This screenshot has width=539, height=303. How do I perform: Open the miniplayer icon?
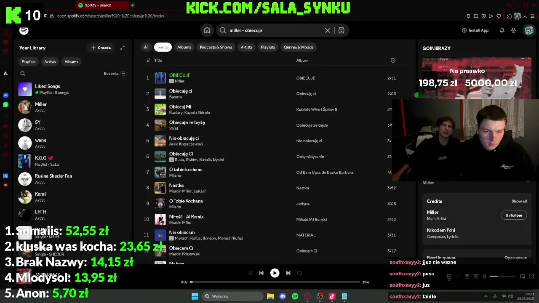(522, 276)
